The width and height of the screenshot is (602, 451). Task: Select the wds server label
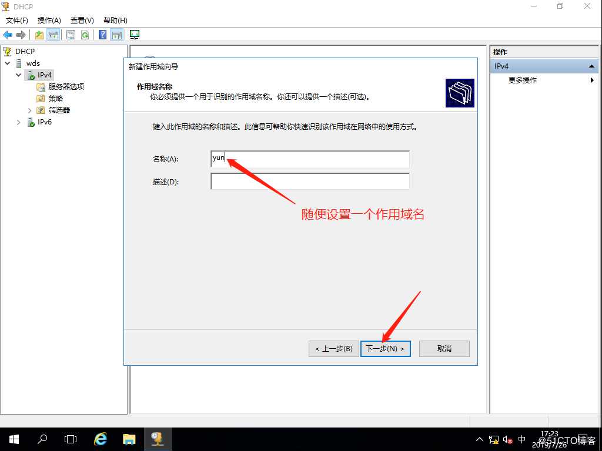point(33,63)
